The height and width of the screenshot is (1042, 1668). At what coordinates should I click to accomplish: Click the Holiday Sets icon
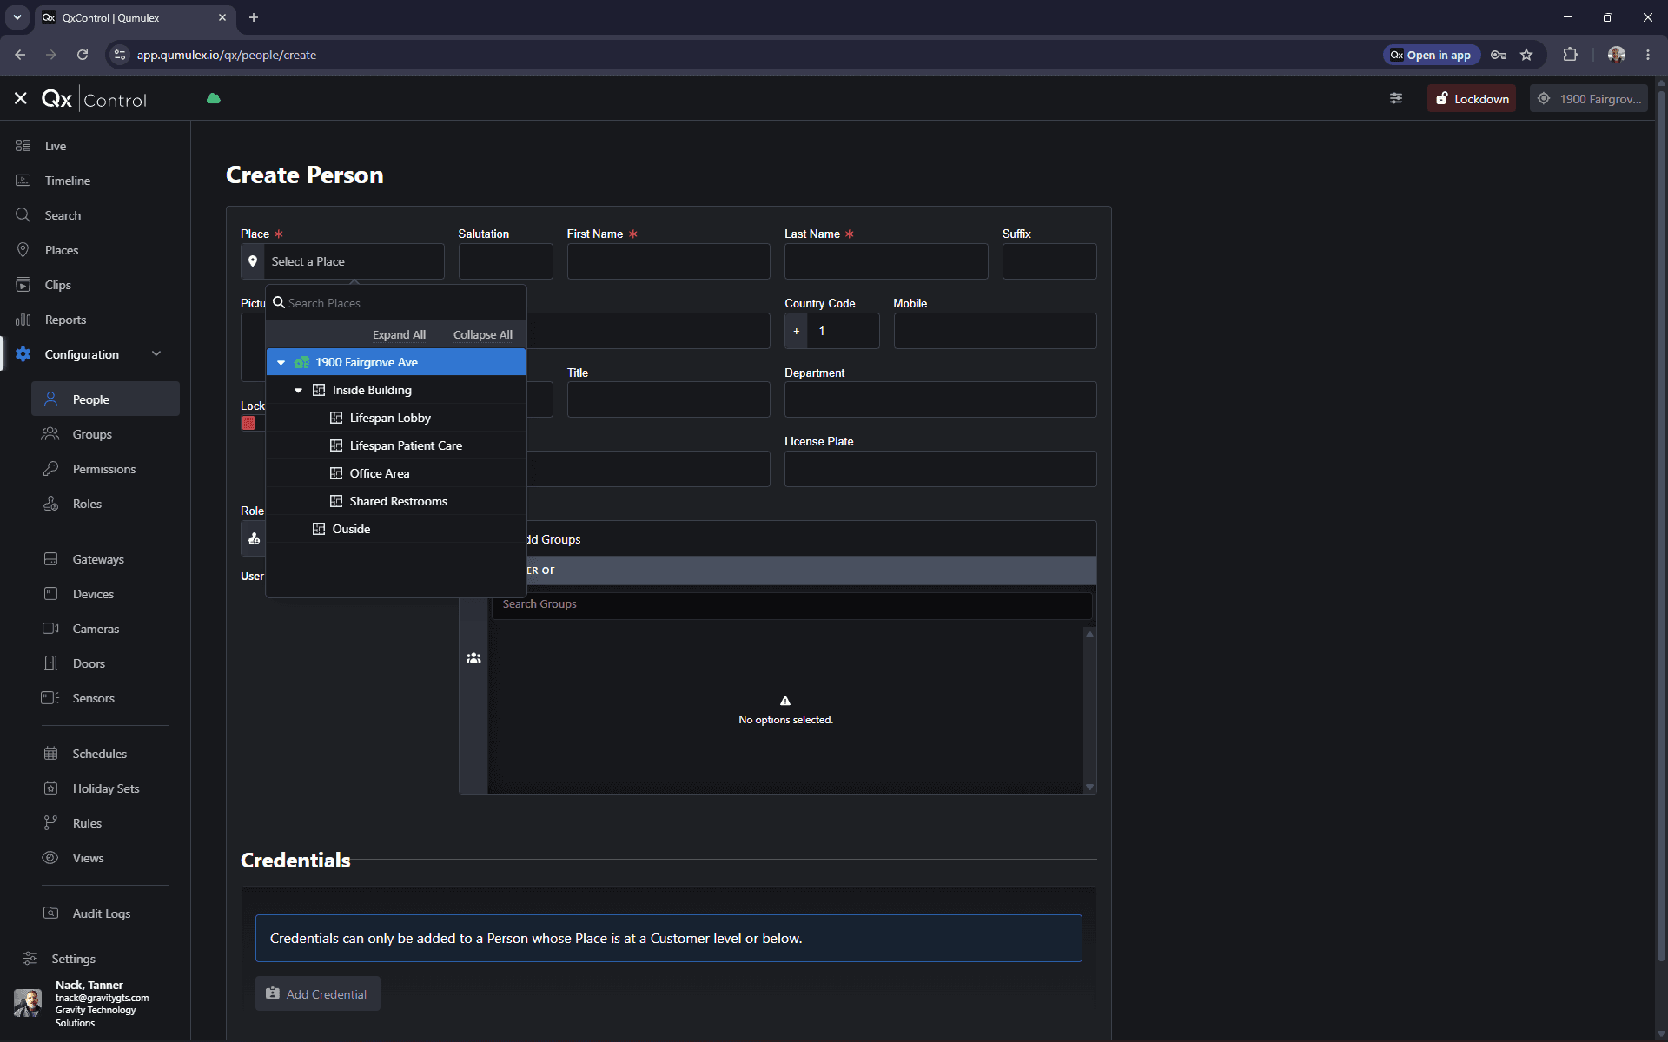50,788
